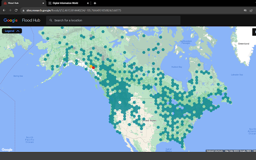
Task: Go forward to the next page
Action: pyautogui.click(x=10, y=10)
